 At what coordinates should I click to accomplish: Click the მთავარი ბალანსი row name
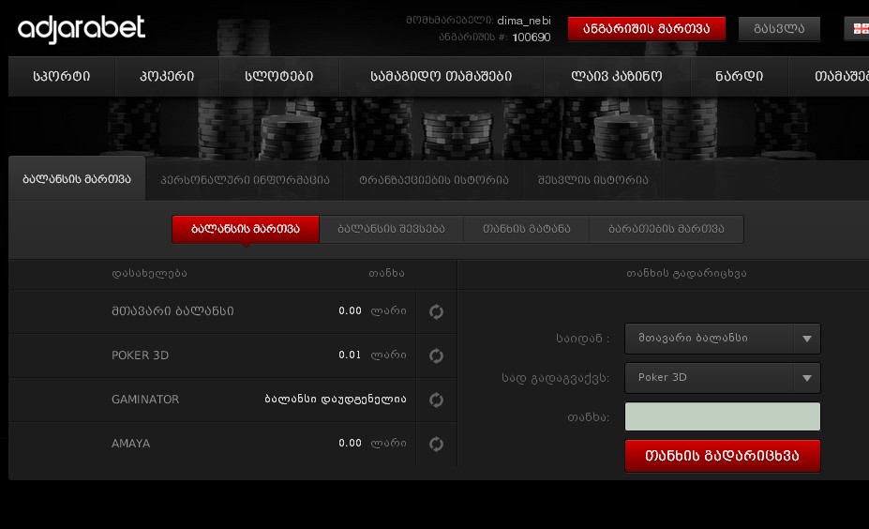pos(172,311)
